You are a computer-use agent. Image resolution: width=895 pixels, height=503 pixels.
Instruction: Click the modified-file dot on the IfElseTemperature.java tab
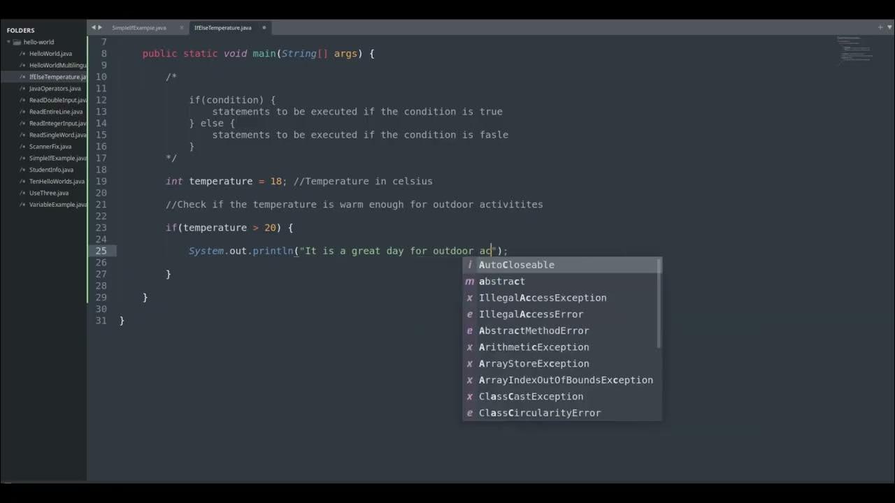point(264,27)
